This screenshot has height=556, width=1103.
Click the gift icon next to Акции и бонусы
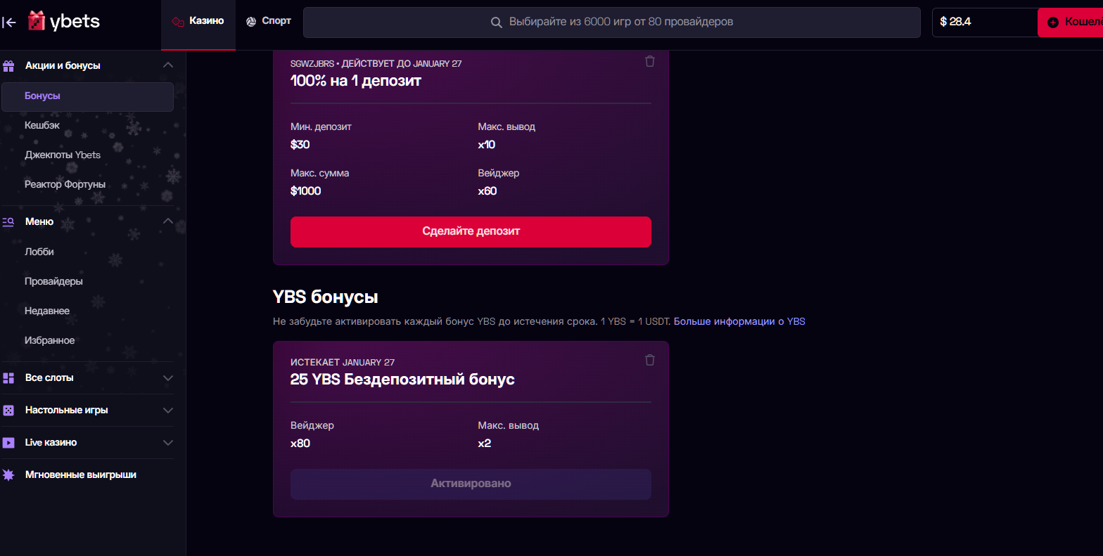(x=8, y=66)
